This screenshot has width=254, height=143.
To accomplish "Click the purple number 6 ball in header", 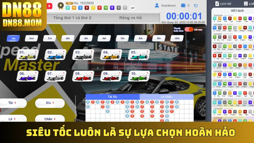I will [x=112, y=8].
